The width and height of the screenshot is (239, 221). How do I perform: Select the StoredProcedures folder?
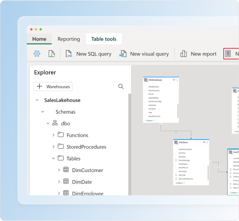86,147
